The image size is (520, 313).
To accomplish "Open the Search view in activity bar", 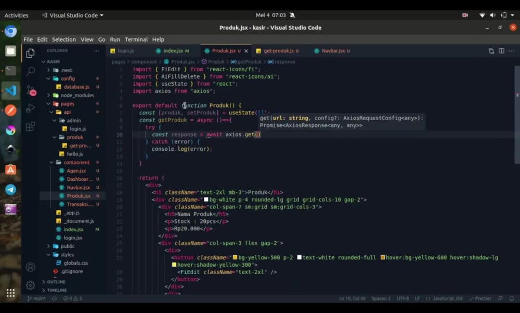I will (31, 71).
